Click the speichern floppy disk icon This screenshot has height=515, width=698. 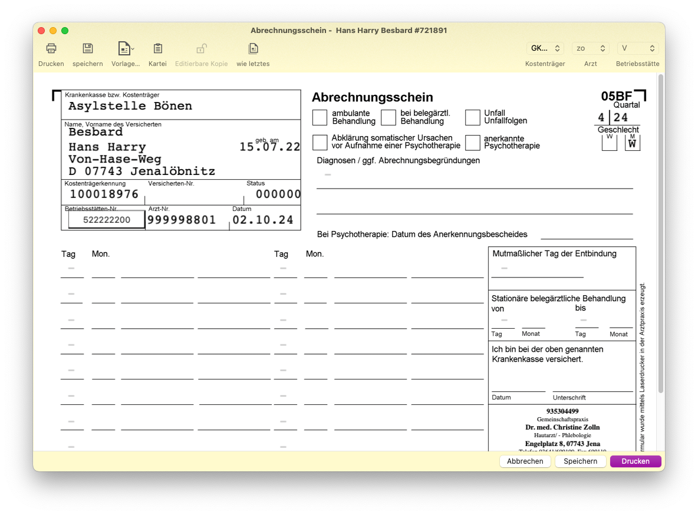88,48
